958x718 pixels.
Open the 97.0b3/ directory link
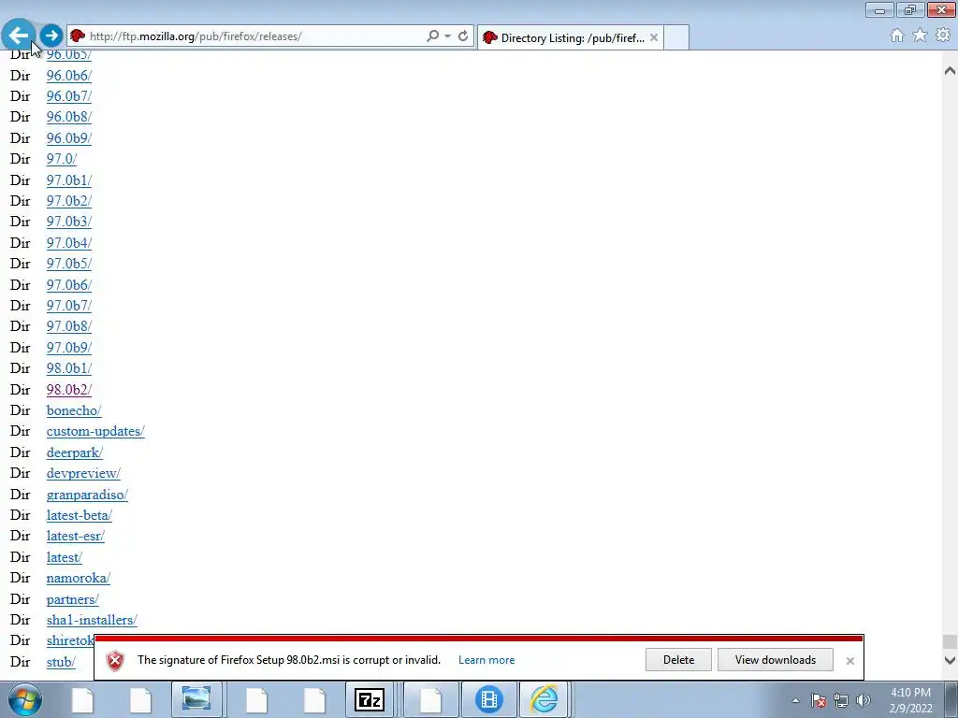pyautogui.click(x=69, y=223)
